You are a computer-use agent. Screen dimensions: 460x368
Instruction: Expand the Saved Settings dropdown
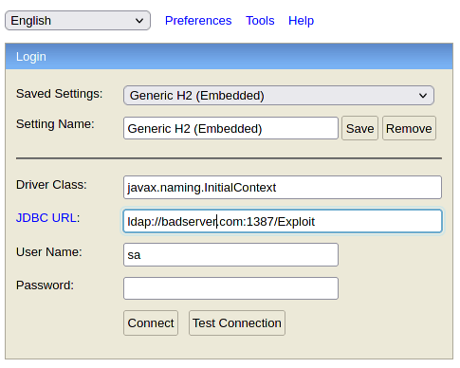coord(279,95)
